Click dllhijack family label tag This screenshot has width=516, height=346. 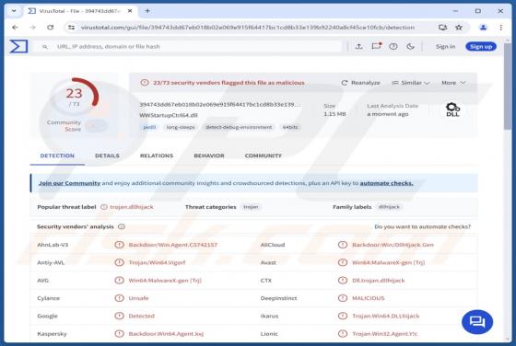(389, 207)
